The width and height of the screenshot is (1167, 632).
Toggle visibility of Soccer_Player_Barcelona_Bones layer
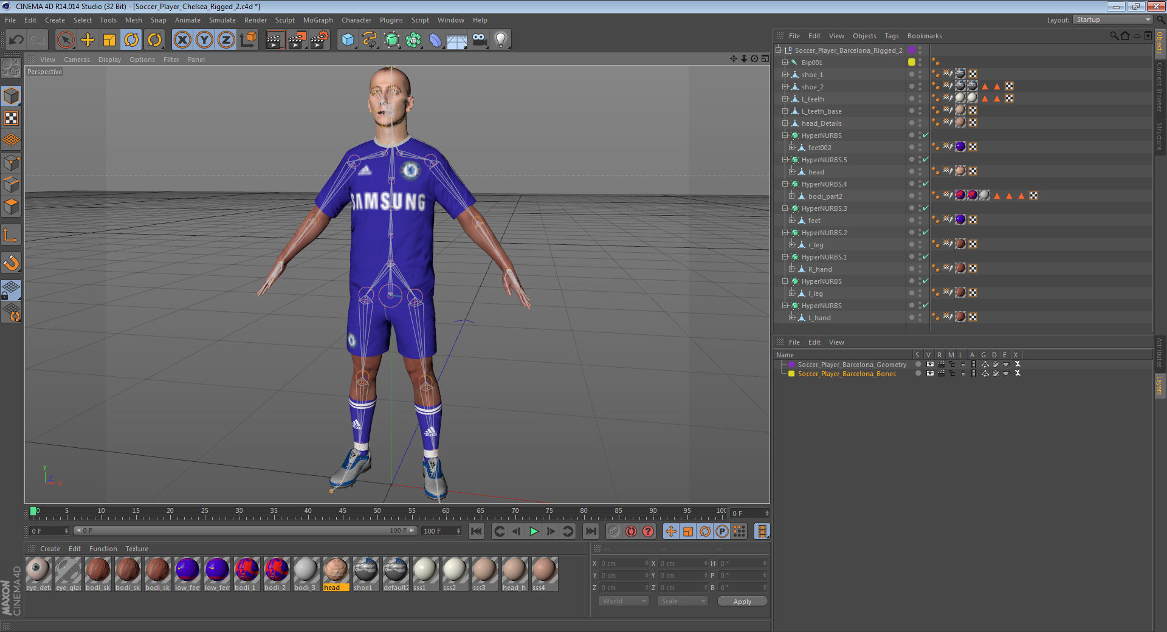(930, 374)
